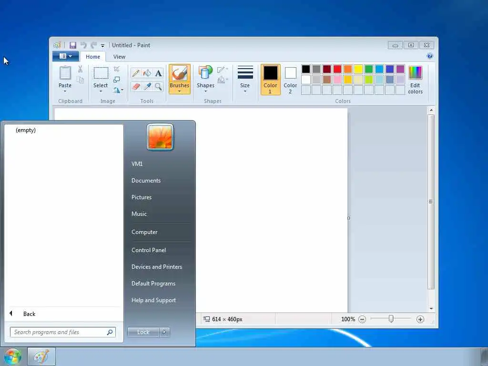The width and height of the screenshot is (488, 366).
Task: Switch to the View ribbon tab
Action: tap(119, 57)
